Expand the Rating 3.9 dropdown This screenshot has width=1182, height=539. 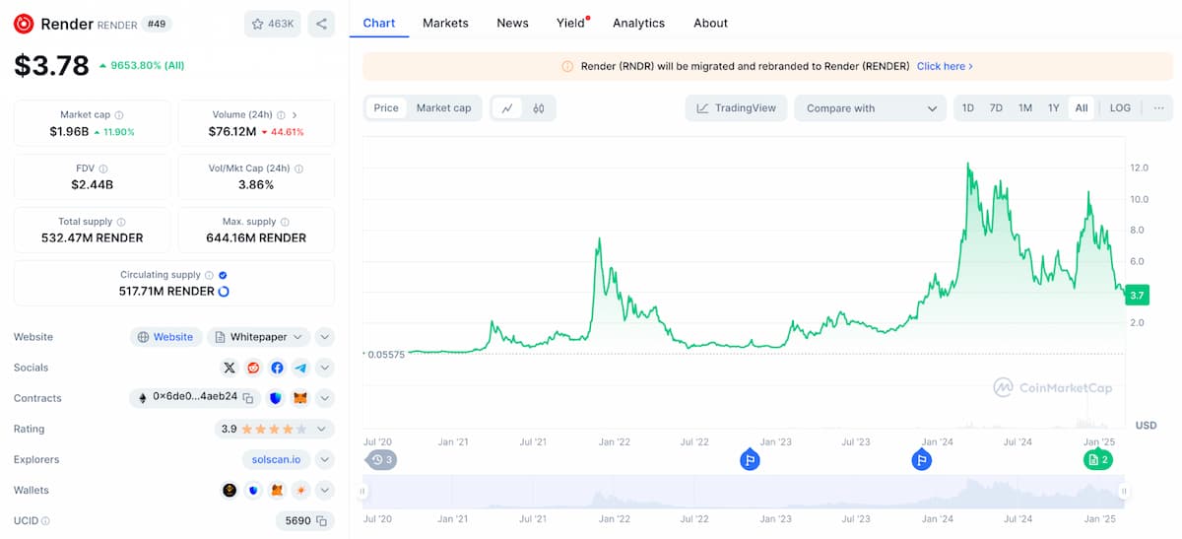point(275,429)
